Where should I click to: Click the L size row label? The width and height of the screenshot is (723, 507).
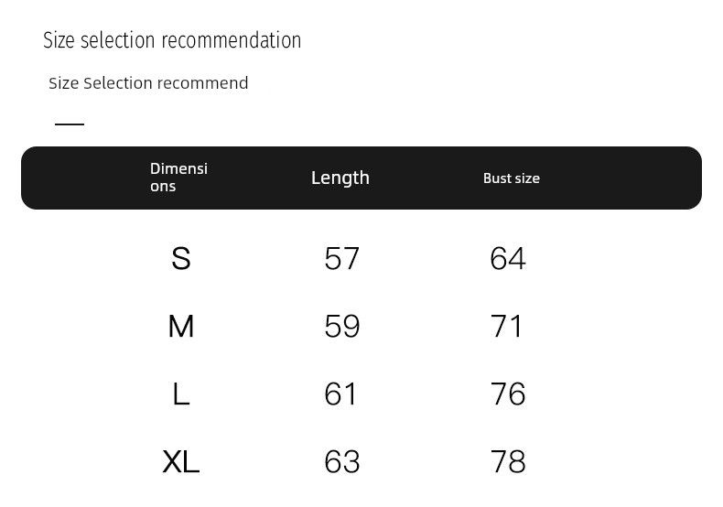[181, 394]
